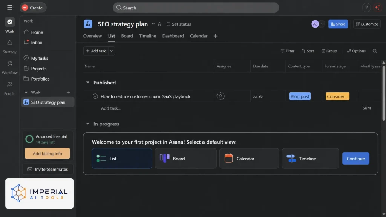
Task: Add a new tab with plus icon
Action: pyautogui.click(x=215, y=36)
